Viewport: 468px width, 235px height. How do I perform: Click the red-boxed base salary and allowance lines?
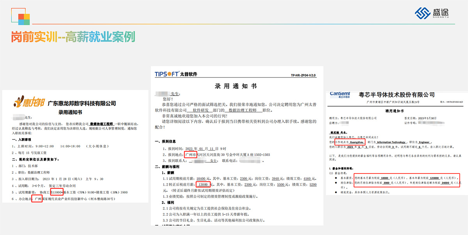tap(406, 179)
